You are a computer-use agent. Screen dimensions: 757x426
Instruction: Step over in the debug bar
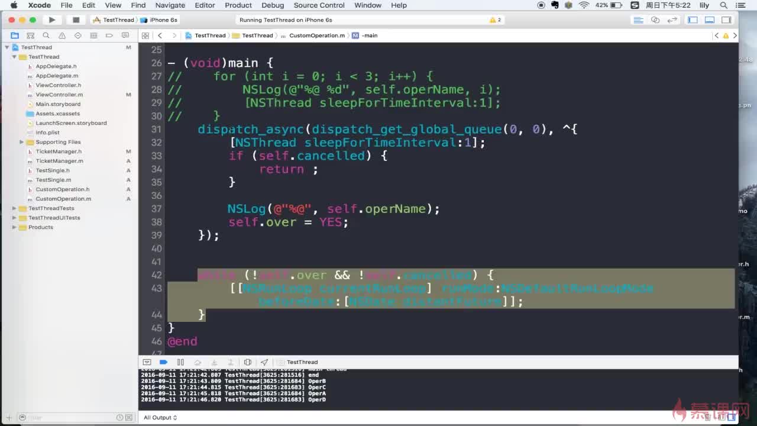pos(198,362)
